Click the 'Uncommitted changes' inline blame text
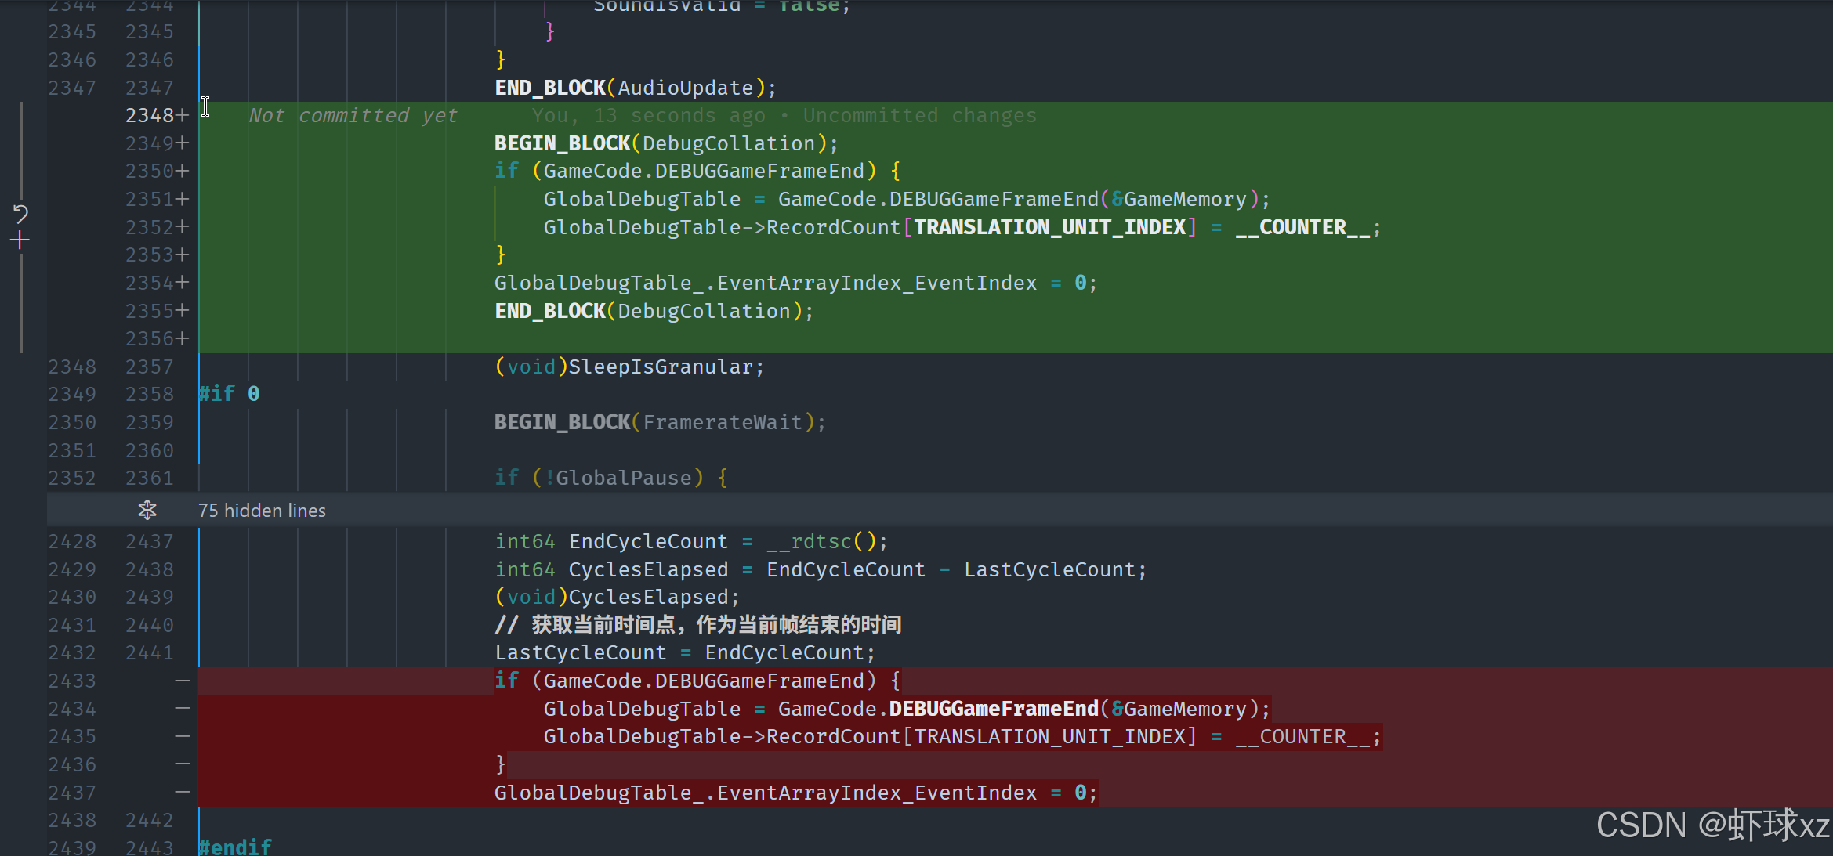 (919, 116)
